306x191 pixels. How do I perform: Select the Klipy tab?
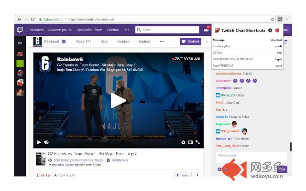coord(104,42)
